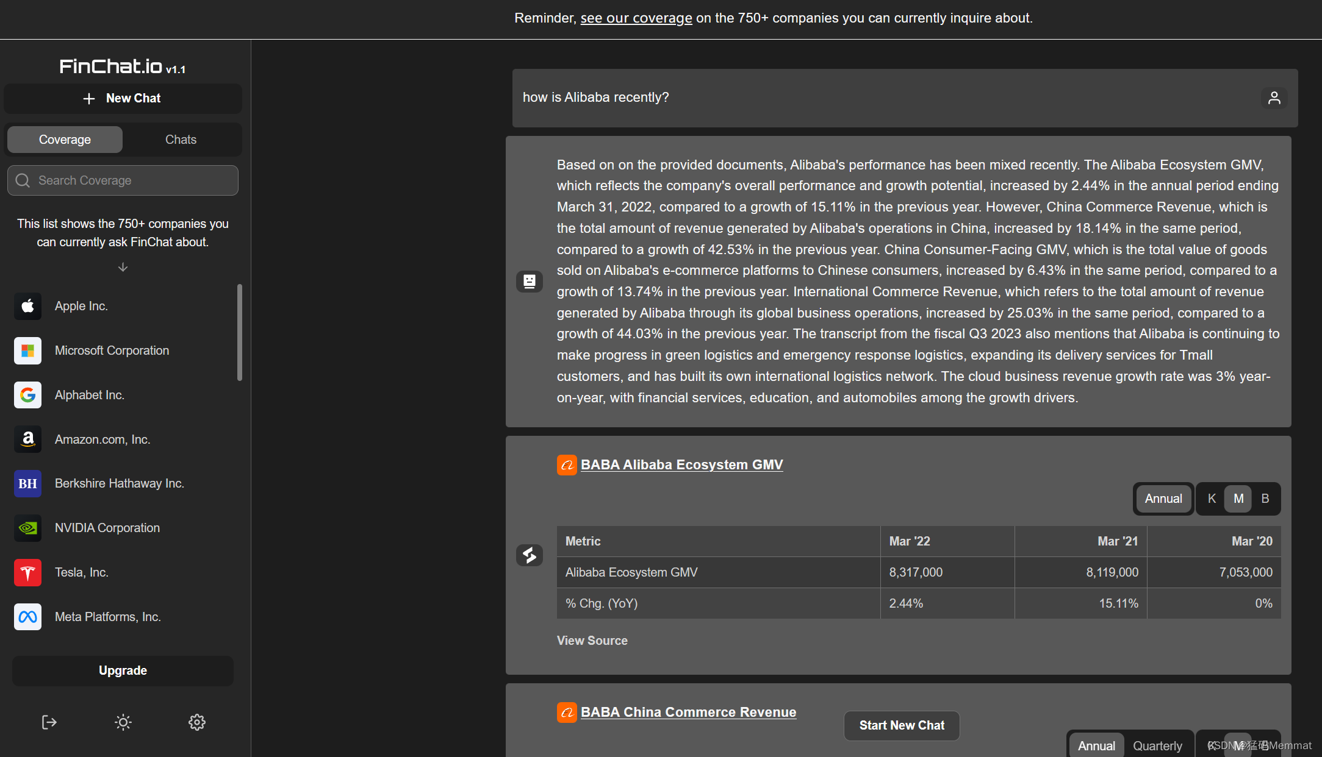Click the Metric column header
Image resolution: width=1322 pixels, height=757 pixels.
719,541
